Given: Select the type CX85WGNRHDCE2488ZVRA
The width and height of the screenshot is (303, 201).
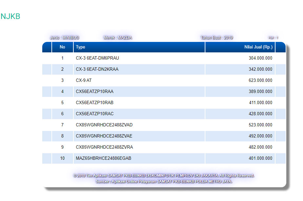Looking at the screenshot, I should pyautogui.click(x=104, y=147).
